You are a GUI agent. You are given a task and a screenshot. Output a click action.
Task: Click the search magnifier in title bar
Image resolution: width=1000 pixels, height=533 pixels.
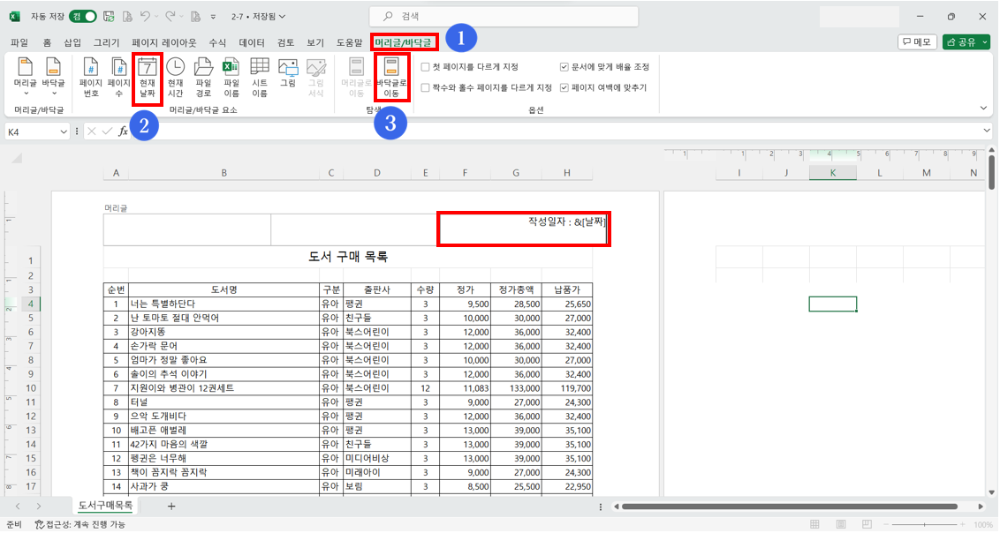388,17
